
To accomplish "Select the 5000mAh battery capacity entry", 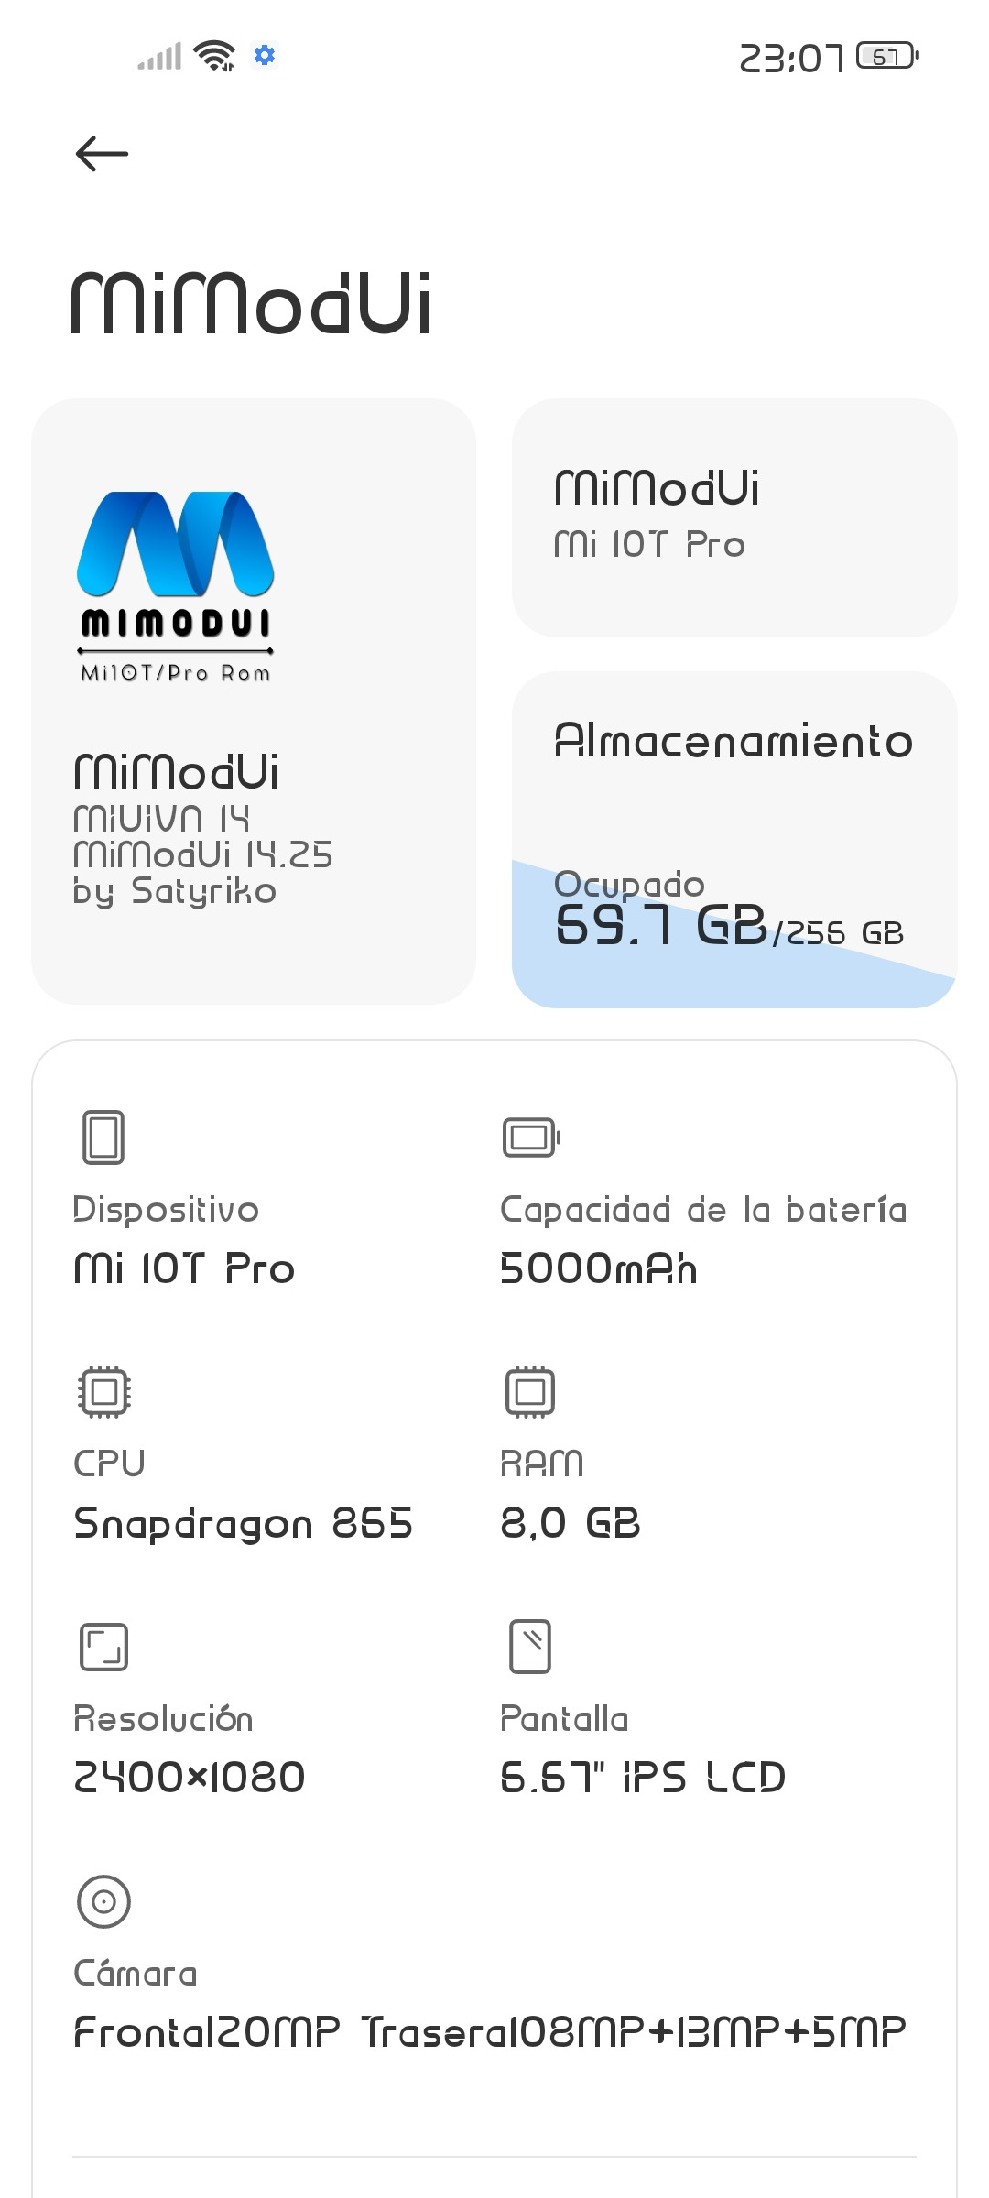I will click(599, 1268).
